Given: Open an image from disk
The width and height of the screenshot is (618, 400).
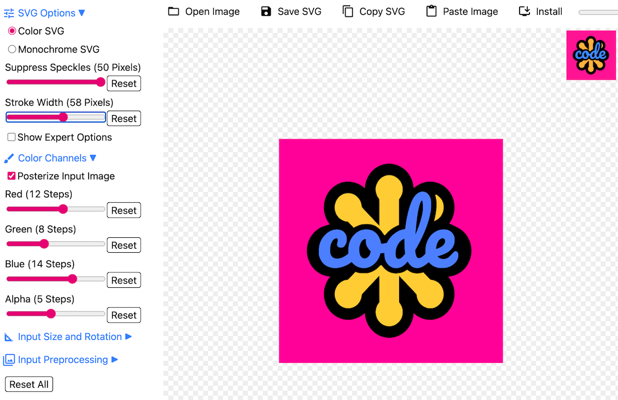Looking at the screenshot, I should (x=203, y=11).
